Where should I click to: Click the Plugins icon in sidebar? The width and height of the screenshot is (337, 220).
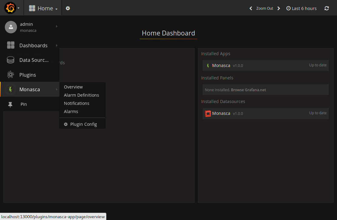tap(11, 75)
